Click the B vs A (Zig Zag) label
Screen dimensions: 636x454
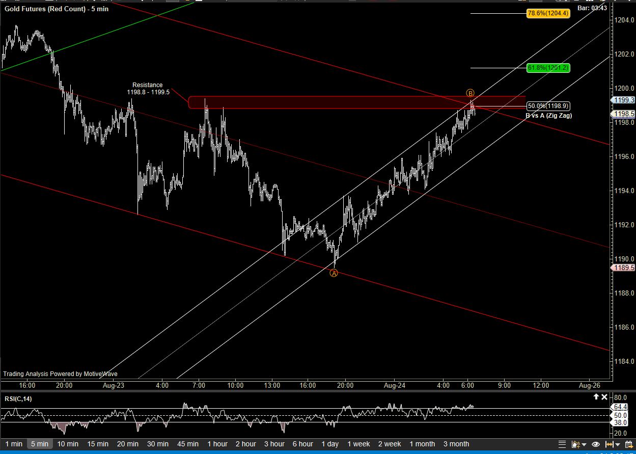548,116
